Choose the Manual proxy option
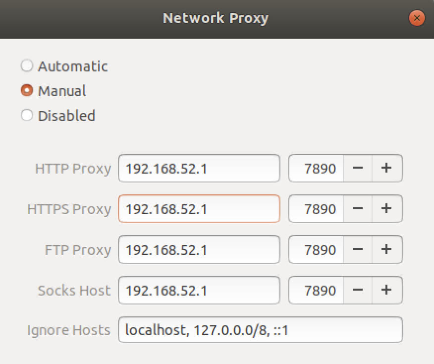 click(x=27, y=91)
